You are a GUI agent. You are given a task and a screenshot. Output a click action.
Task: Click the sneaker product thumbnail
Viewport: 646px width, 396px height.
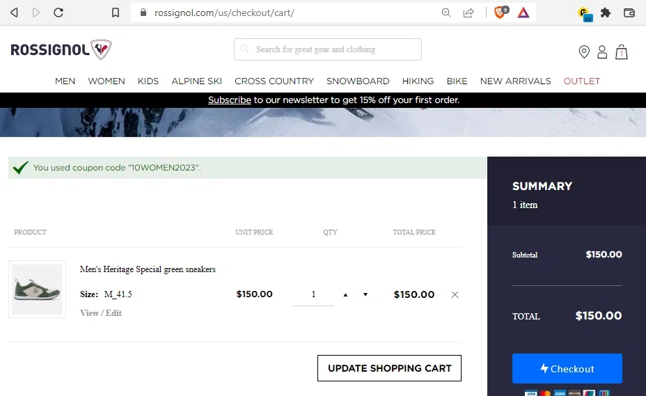[37, 290]
